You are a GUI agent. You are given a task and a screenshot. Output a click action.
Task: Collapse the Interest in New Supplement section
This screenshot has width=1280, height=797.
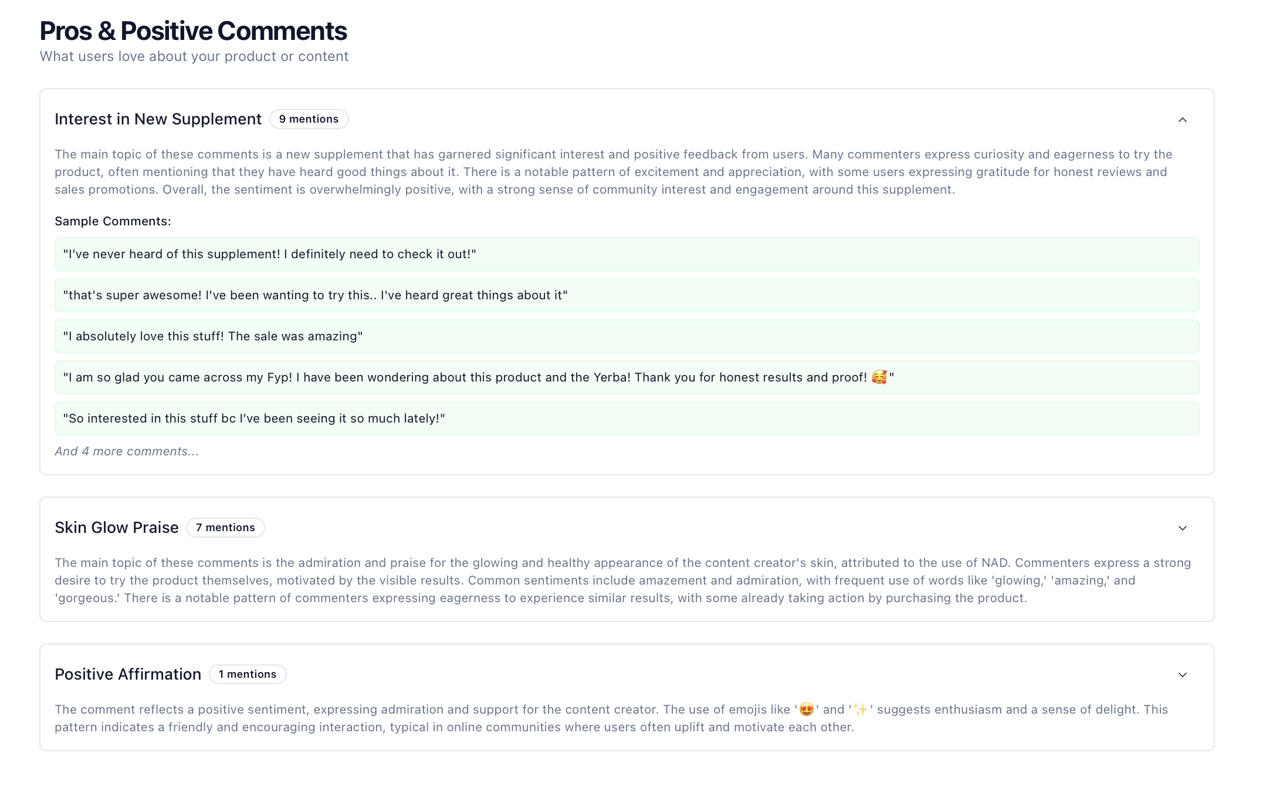coord(1183,119)
